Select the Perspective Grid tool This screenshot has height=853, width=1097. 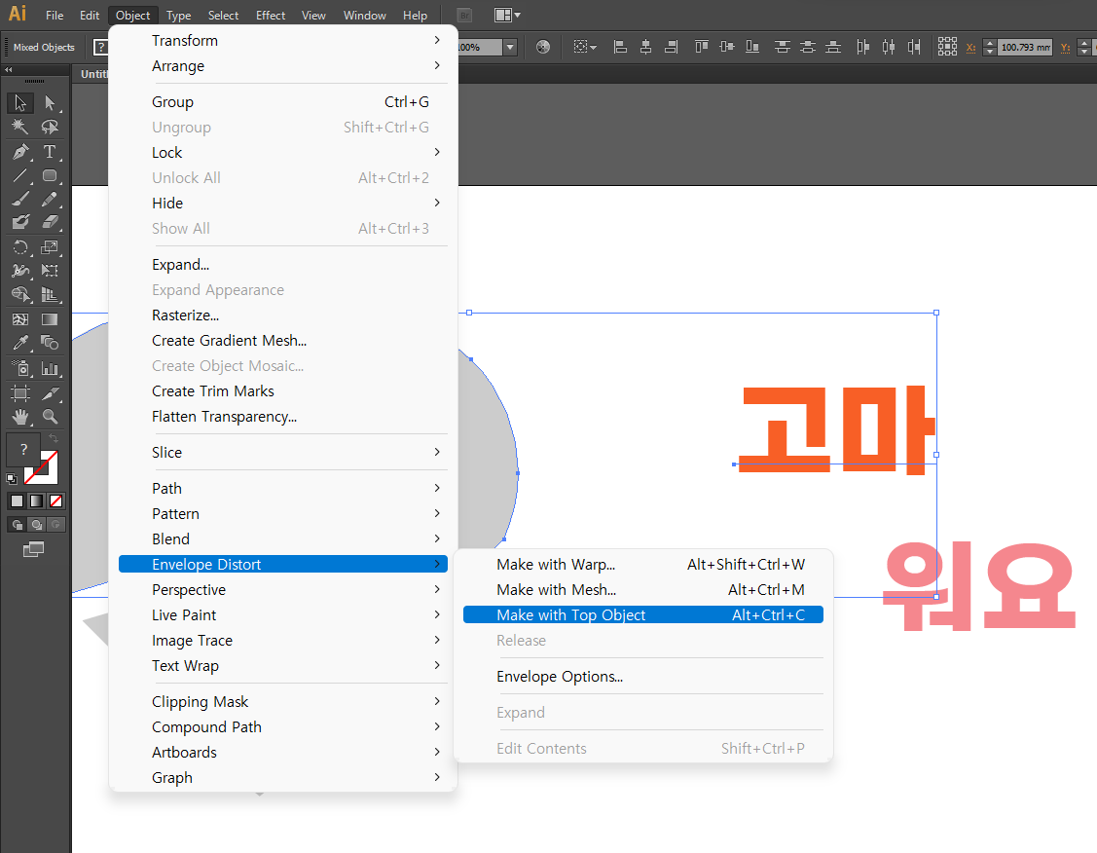coord(50,295)
